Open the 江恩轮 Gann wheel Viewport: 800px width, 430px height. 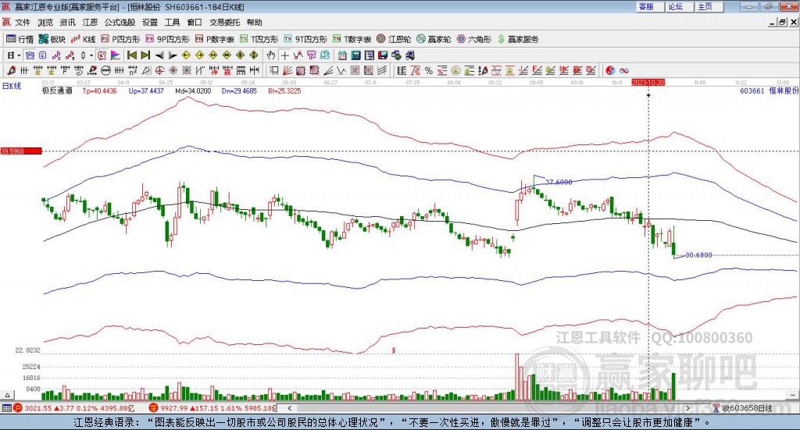[394, 39]
